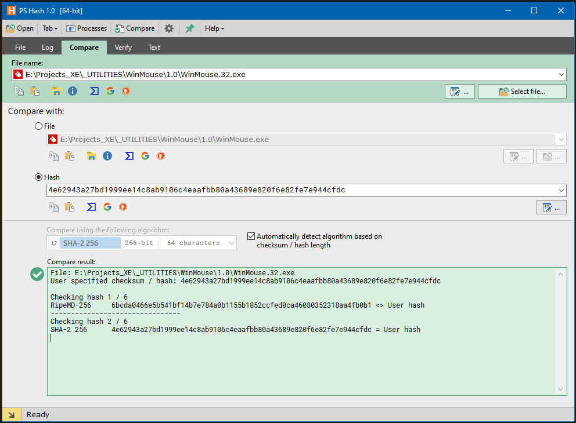Click the paste icon under the WinMouse.exe path

70,156
